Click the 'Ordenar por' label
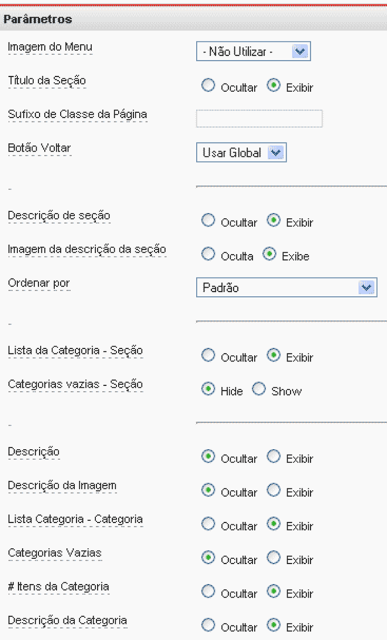 coord(39,283)
